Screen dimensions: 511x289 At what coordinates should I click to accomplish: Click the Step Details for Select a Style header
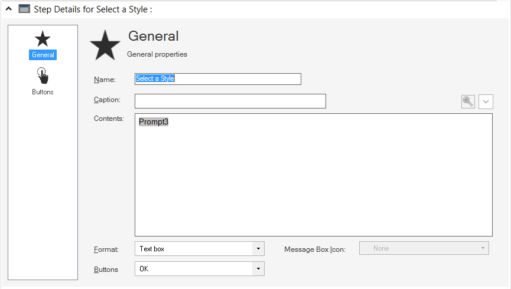click(x=93, y=9)
